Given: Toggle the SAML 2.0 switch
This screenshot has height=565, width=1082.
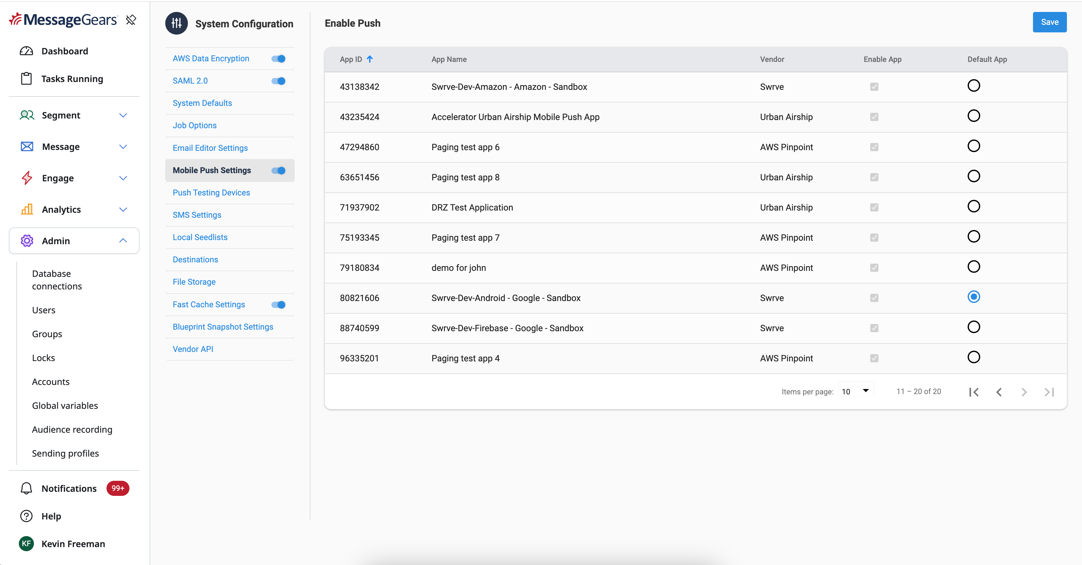Looking at the screenshot, I should 278,81.
